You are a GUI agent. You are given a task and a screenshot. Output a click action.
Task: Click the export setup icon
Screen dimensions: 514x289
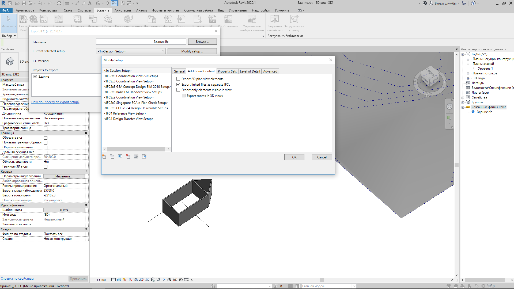144,156
